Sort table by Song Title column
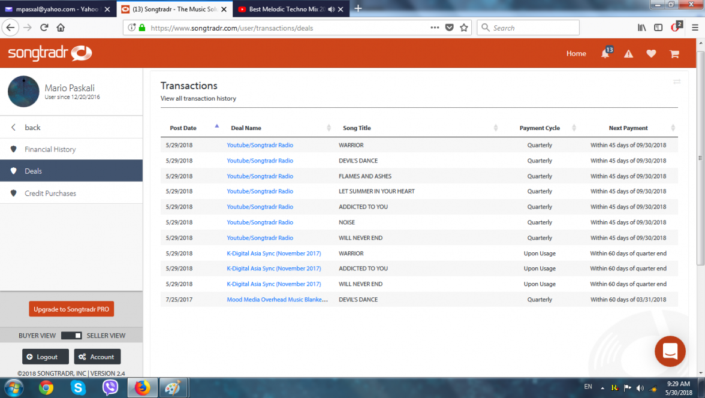Viewport: 705px width, 398px height. point(495,128)
